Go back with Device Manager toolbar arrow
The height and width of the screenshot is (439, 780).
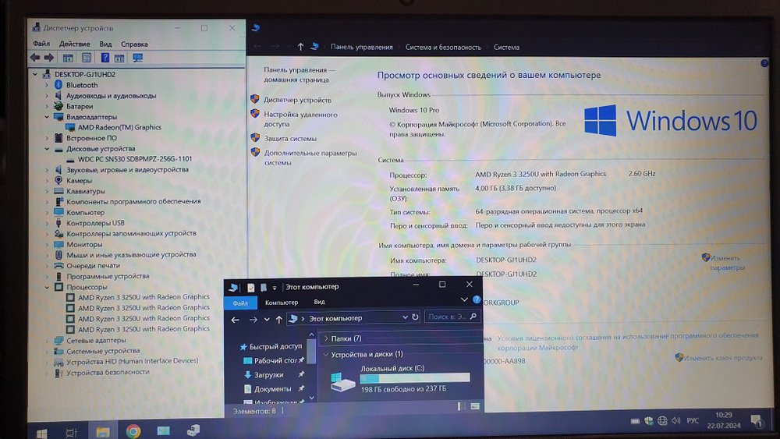(x=35, y=58)
